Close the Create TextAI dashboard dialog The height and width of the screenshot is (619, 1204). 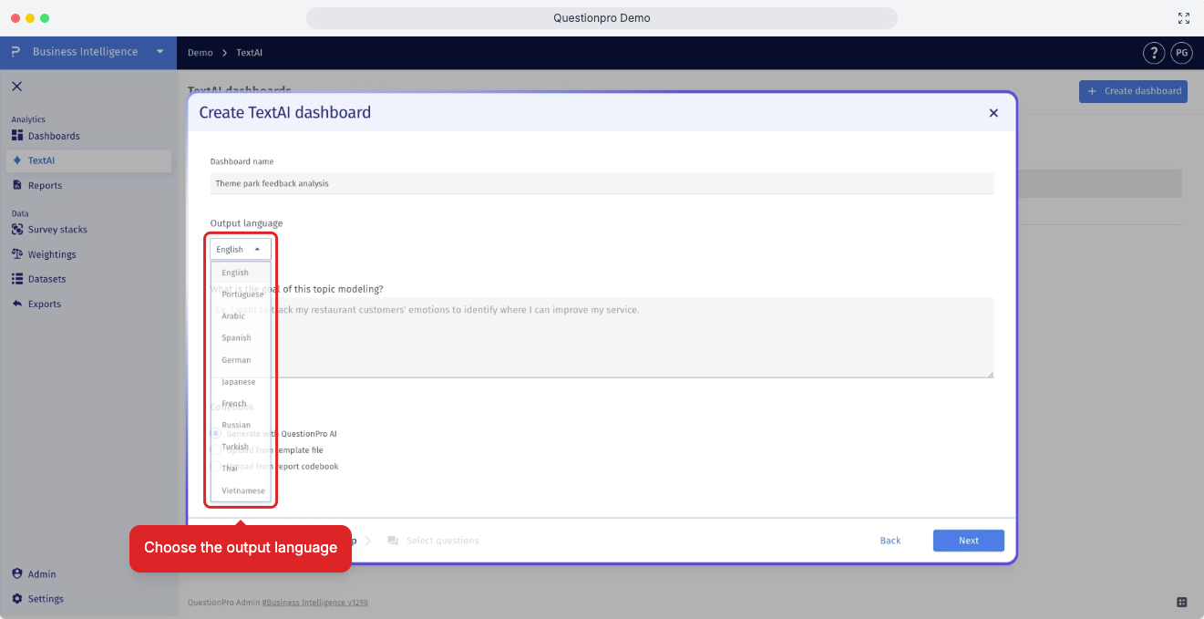tap(993, 113)
